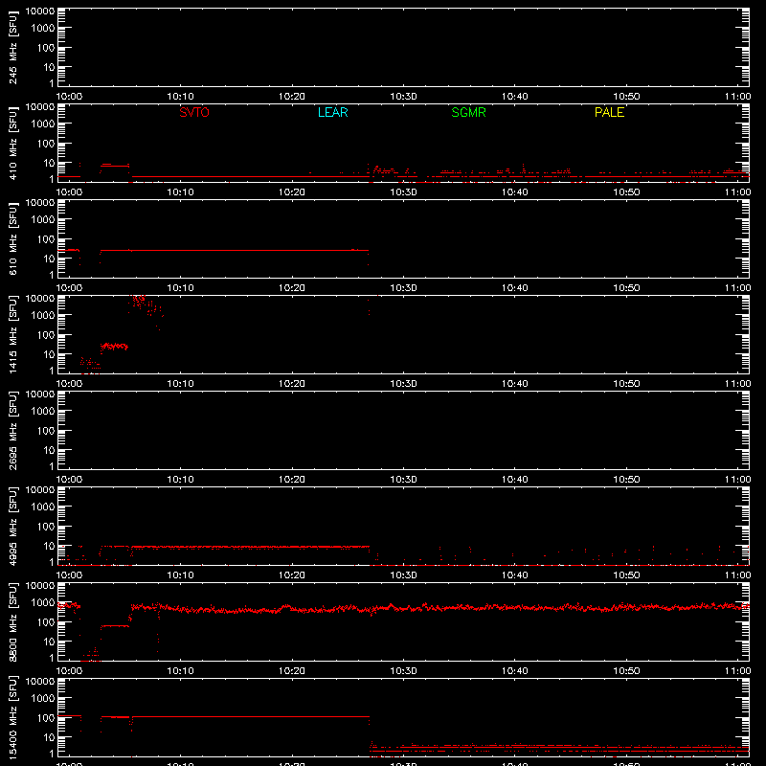Click 10:10 time label under 2695 MHz panel
766x766 pixels.
click(181, 480)
